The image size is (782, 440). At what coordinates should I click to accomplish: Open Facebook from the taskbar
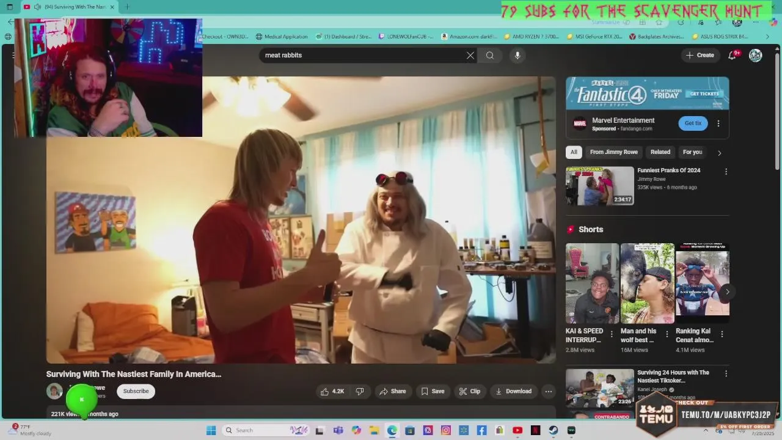coord(481,430)
